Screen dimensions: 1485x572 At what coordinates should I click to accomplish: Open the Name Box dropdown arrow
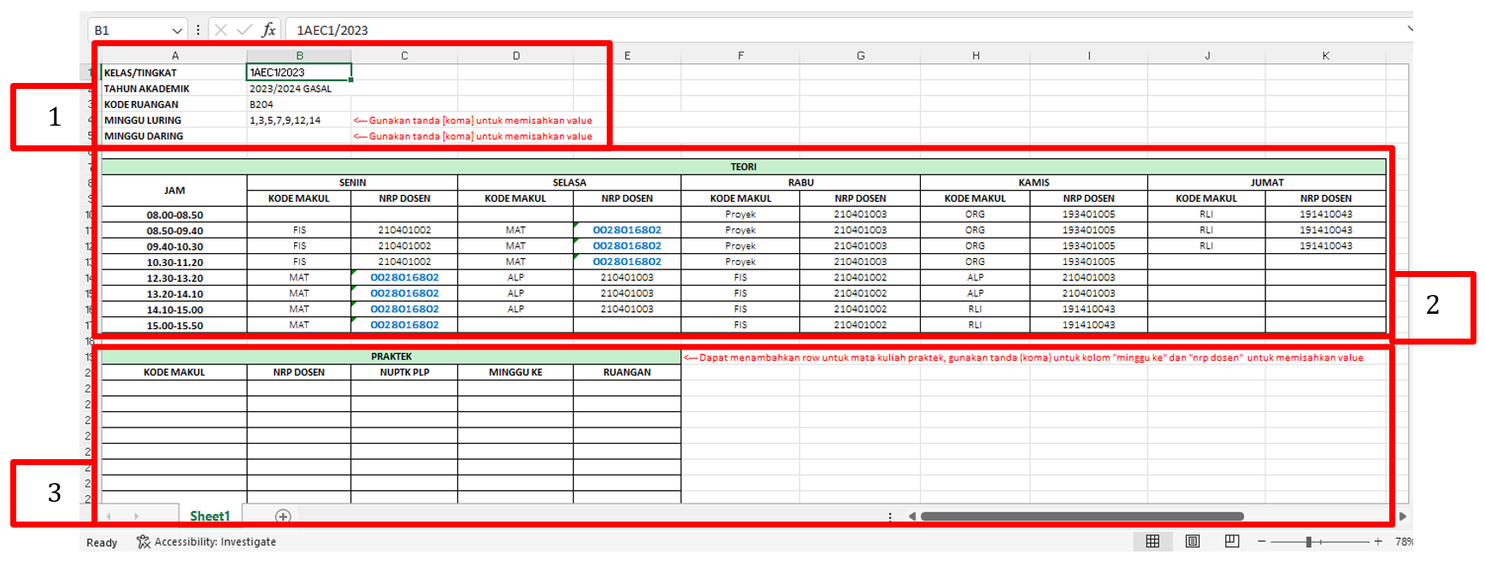pos(176,30)
